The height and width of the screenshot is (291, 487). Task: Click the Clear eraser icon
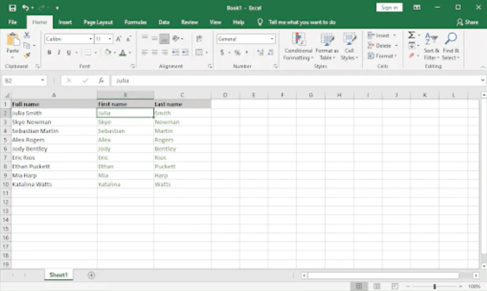(411, 56)
